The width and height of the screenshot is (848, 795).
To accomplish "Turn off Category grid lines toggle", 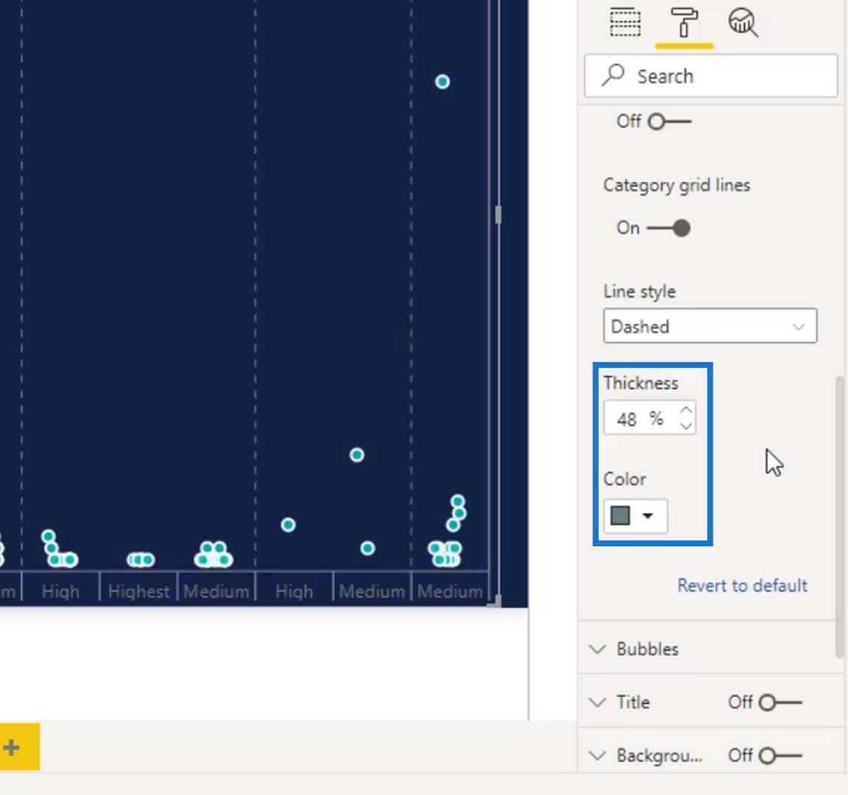I will pyautogui.click(x=669, y=228).
